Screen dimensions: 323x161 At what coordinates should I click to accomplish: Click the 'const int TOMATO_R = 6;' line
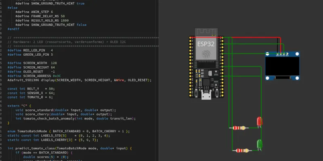pyautogui.click(x=30, y=97)
